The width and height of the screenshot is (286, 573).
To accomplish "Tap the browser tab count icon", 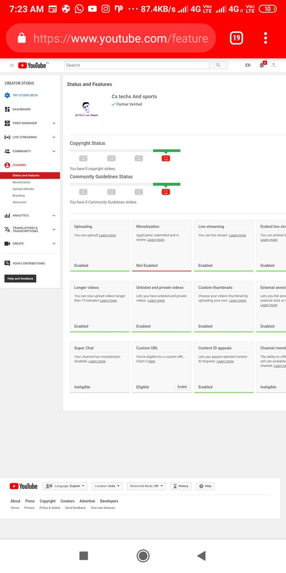I will [236, 38].
